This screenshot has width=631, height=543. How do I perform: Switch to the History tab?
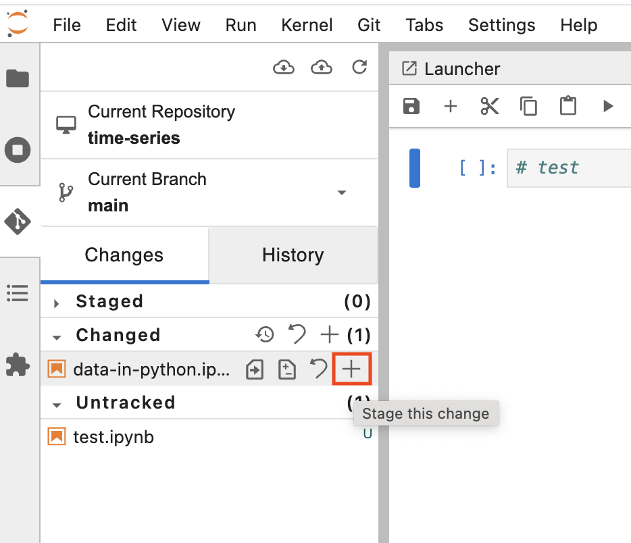(293, 255)
